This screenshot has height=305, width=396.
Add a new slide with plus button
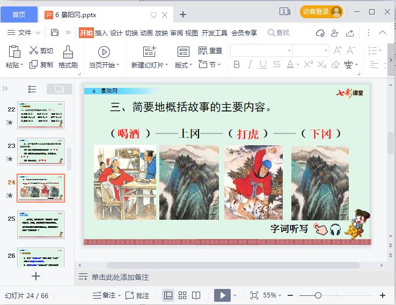(36, 276)
